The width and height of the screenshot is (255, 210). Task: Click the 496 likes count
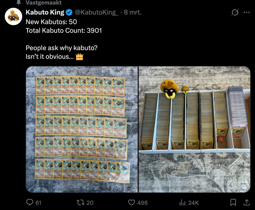tap(142, 203)
